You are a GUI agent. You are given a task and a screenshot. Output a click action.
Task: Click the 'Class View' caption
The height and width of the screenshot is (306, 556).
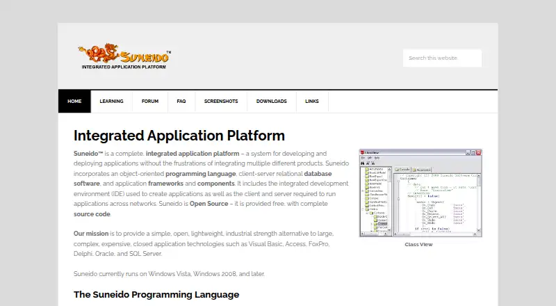point(419,245)
